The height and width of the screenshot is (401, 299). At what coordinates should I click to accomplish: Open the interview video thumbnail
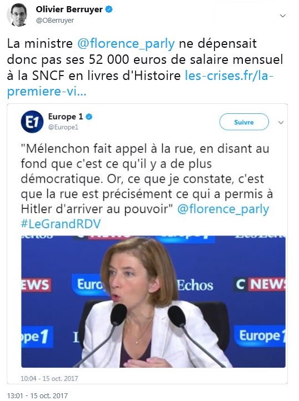[x=153, y=302]
